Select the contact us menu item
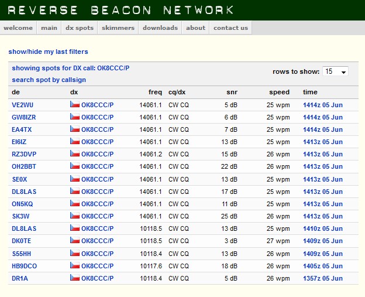 [230, 28]
